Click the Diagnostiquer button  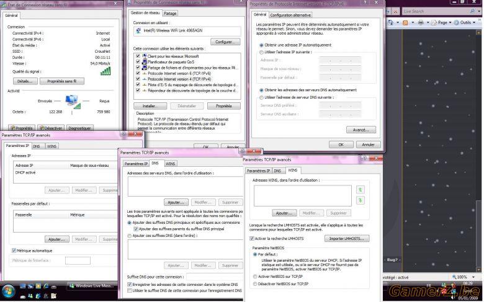79,128
